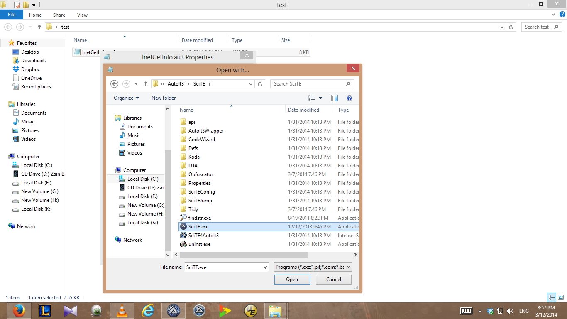The width and height of the screenshot is (567, 319).
Task: Expand the File name combo box
Action: [x=266, y=267]
